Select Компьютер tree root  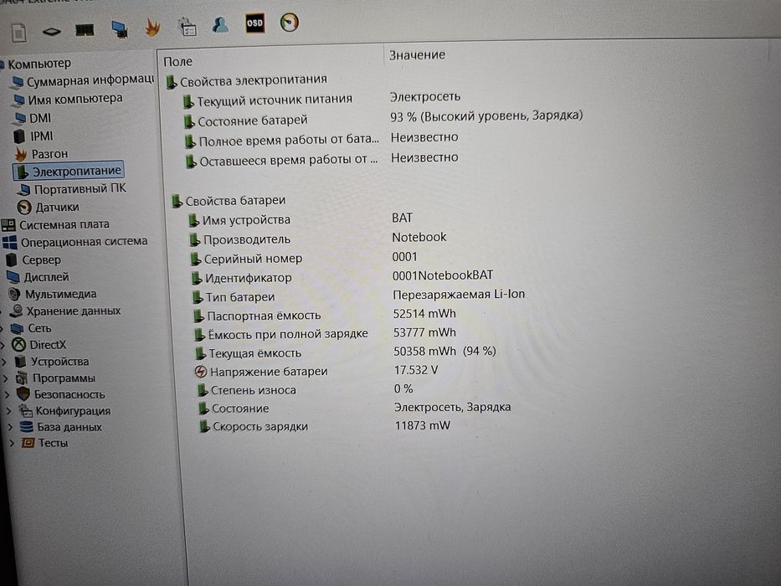click(39, 64)
